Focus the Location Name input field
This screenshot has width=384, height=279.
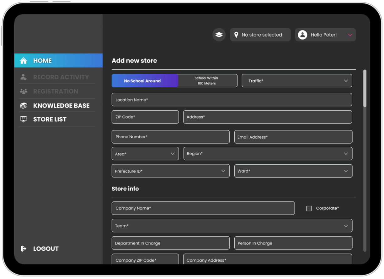[x=232, y=100]
